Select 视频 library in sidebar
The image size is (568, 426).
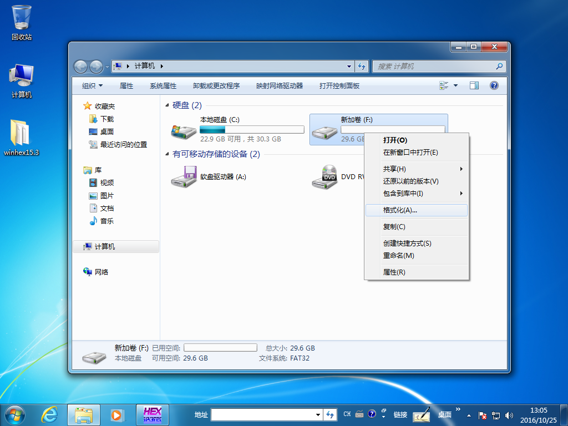pyautogui.click(x=101, y=183)
